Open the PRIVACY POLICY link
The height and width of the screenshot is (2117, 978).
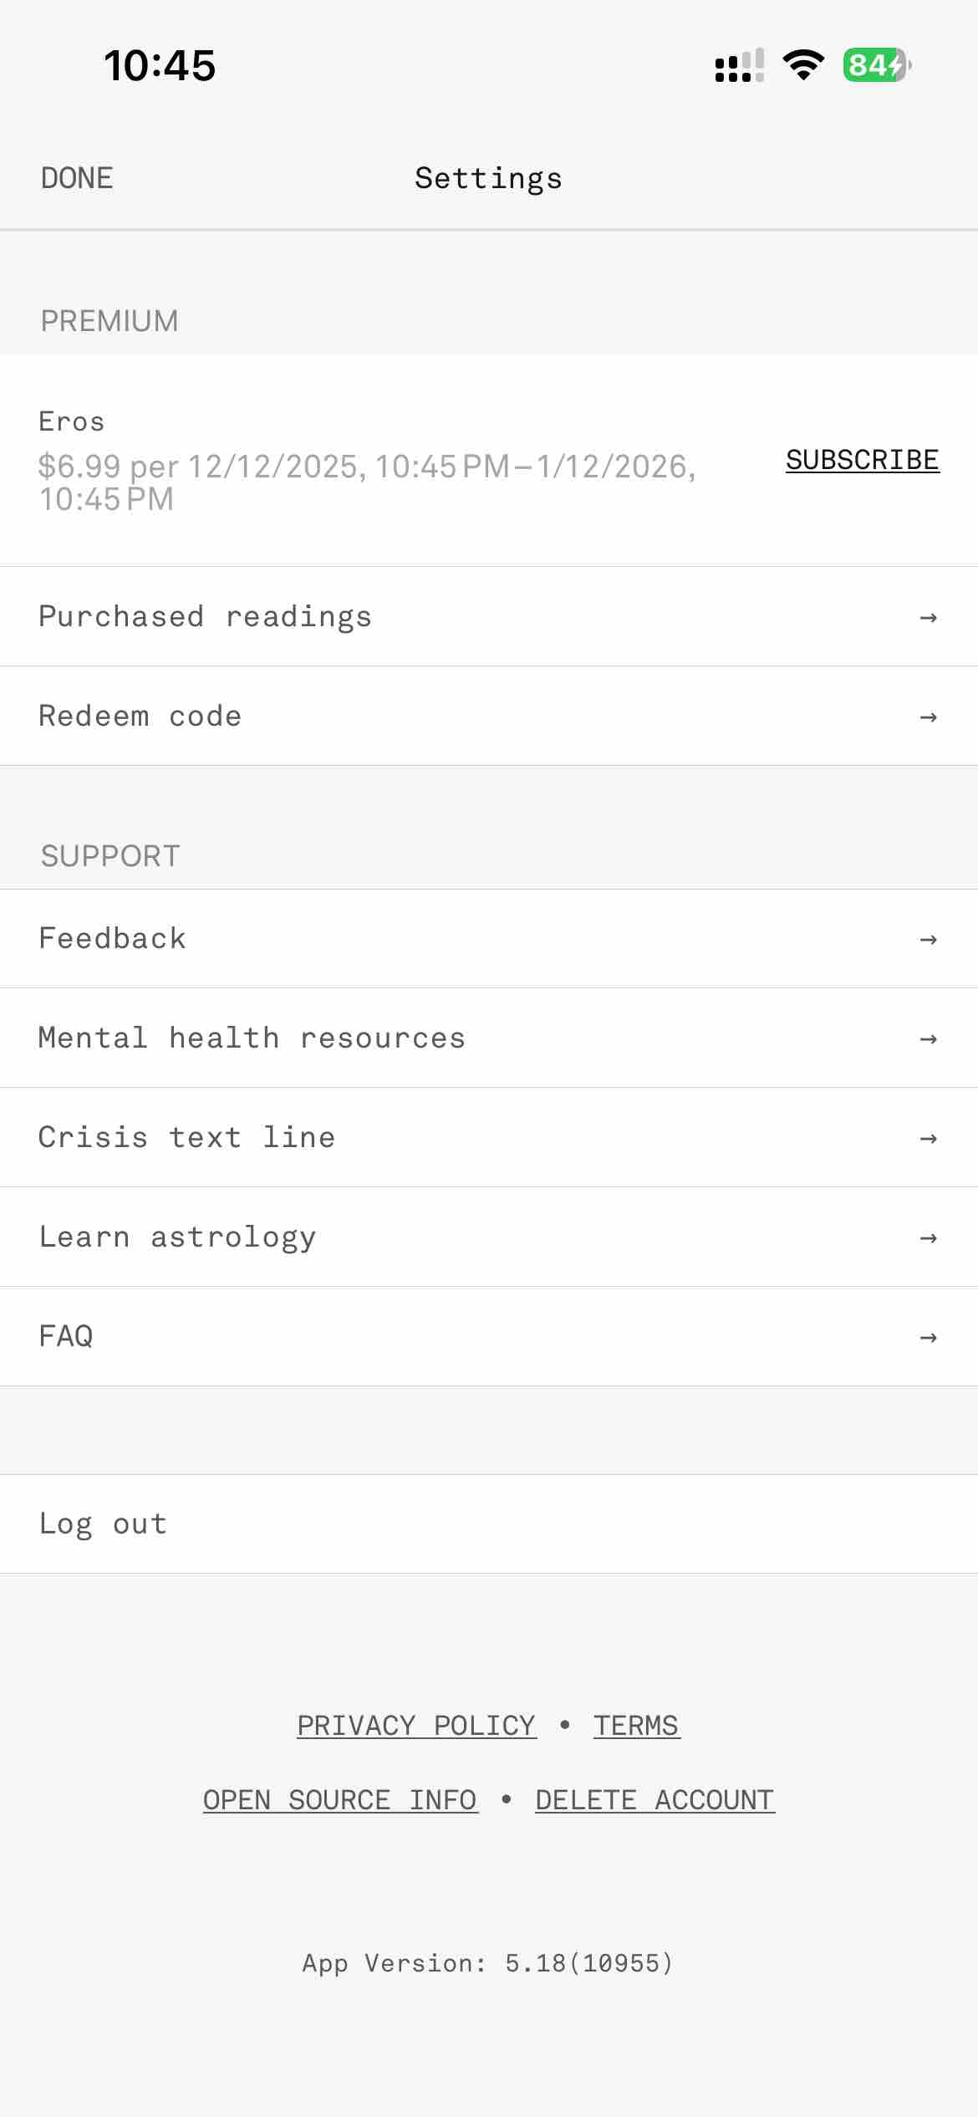coord(416,1724)
